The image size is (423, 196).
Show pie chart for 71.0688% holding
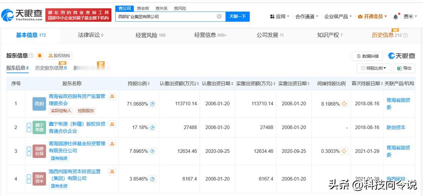[x=153, y=104]
